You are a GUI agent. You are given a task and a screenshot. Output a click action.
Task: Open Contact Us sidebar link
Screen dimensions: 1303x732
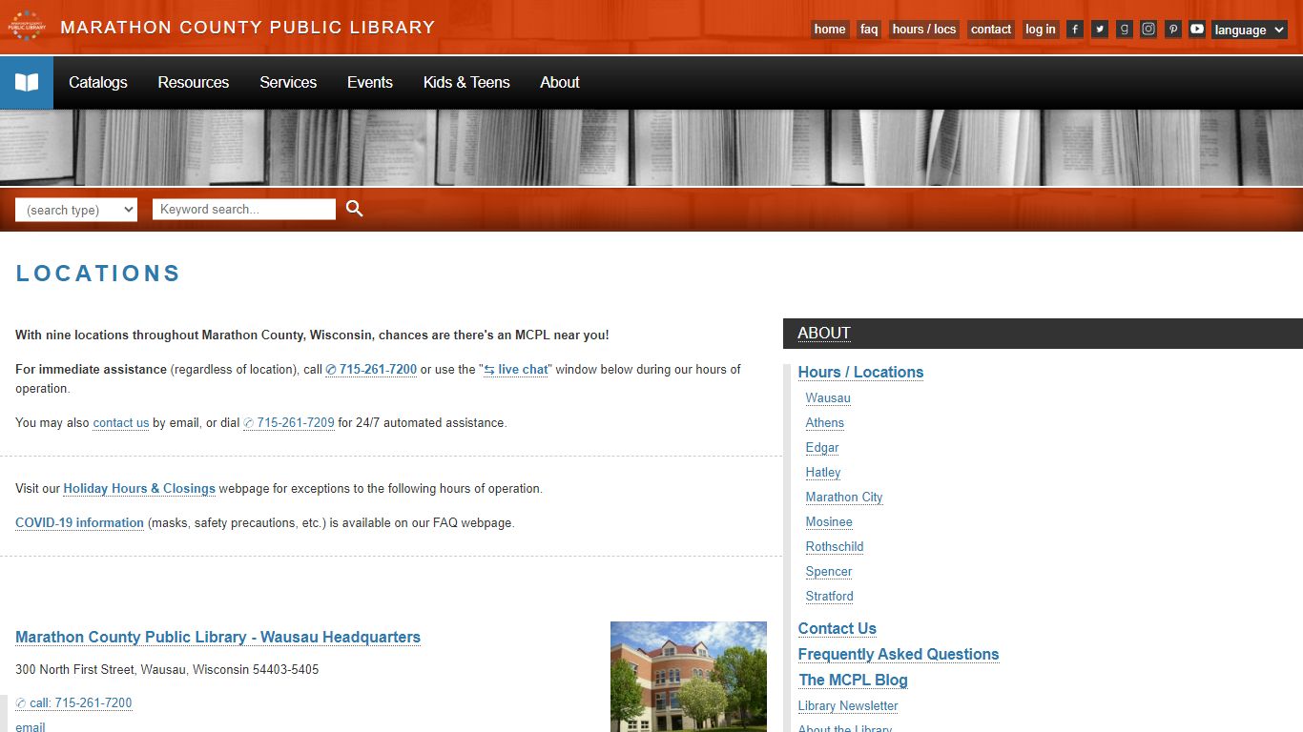click(x=838, y=629)
